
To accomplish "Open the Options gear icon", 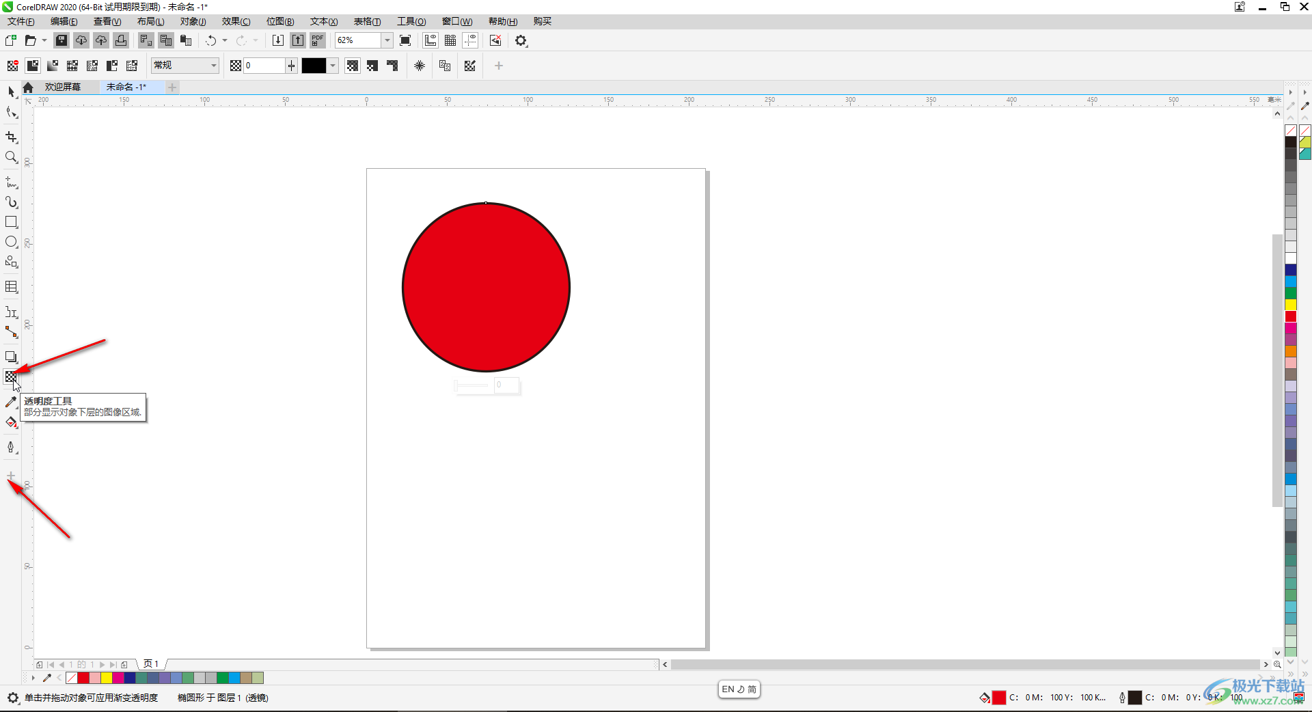I will pos(521,40).
